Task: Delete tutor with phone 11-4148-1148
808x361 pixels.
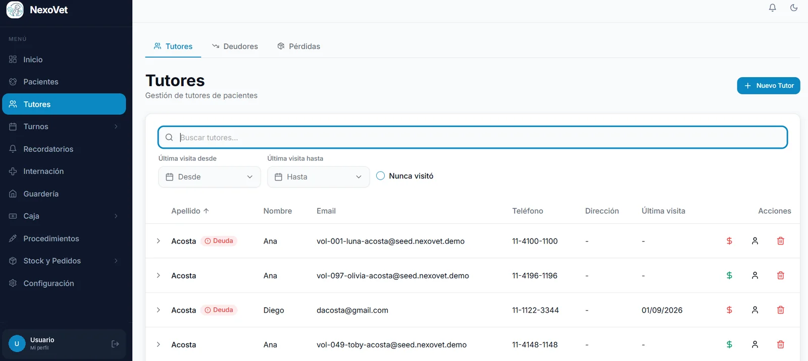Action: click(781, 344)
